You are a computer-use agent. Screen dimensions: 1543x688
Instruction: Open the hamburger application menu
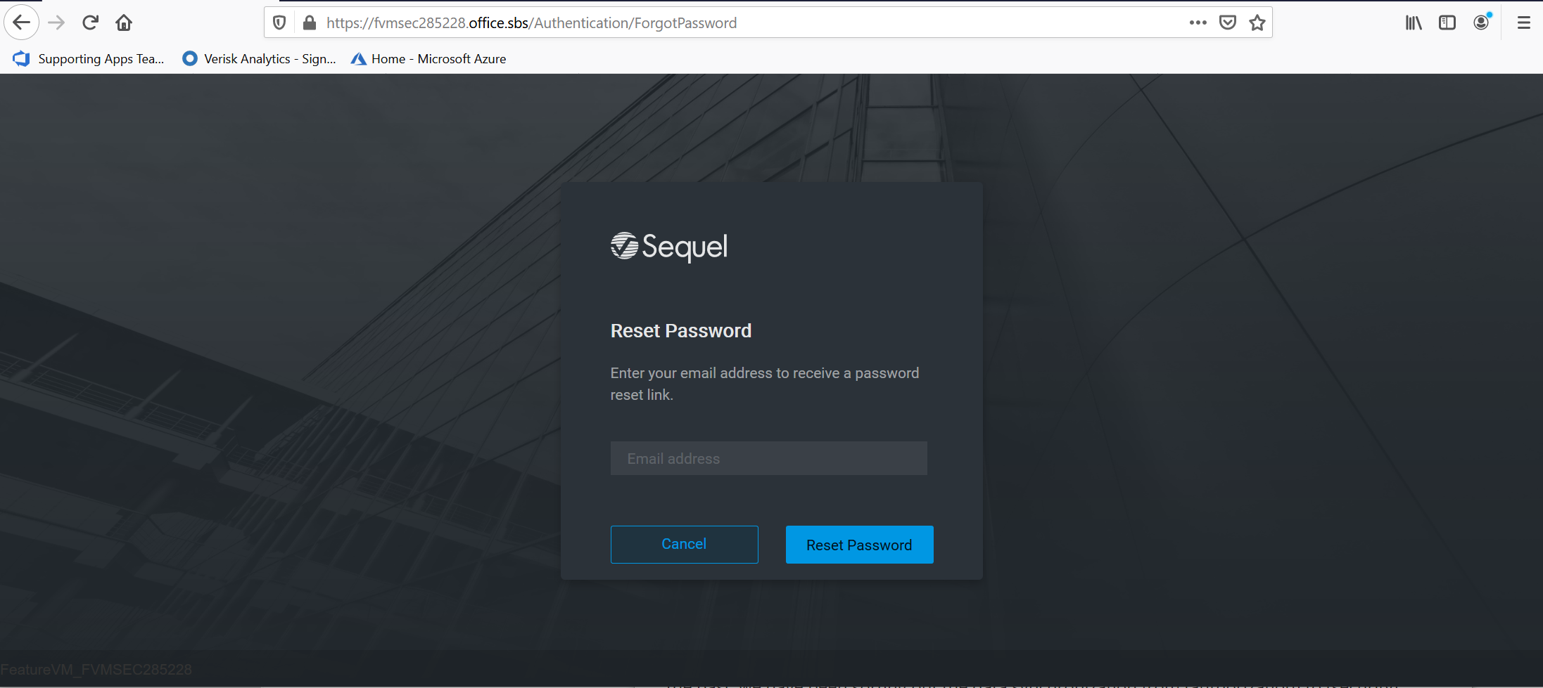[x=1524, y=22]
